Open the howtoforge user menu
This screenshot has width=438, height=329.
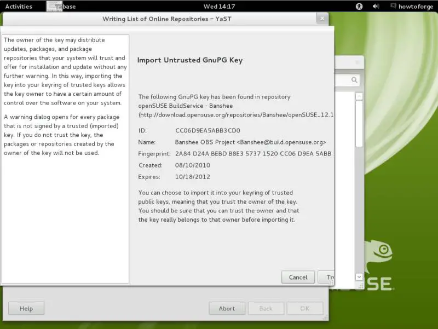point(412,7)
